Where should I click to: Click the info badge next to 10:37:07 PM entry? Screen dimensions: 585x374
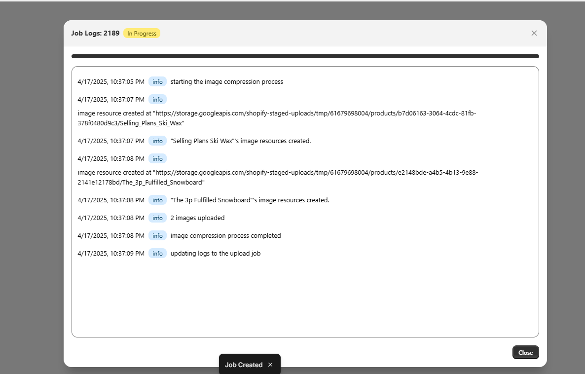click(157, 99)
